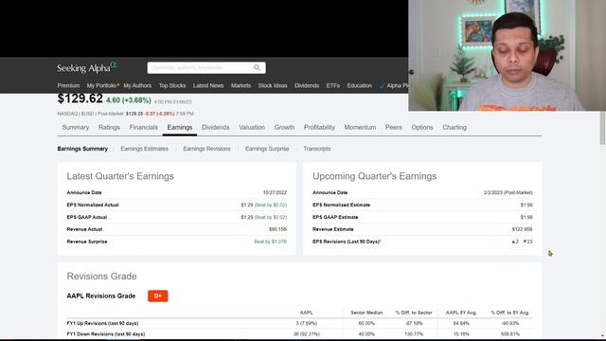Open My Authors navigation item
This screenshot has height=341, width=606.
tap(137, 85)
